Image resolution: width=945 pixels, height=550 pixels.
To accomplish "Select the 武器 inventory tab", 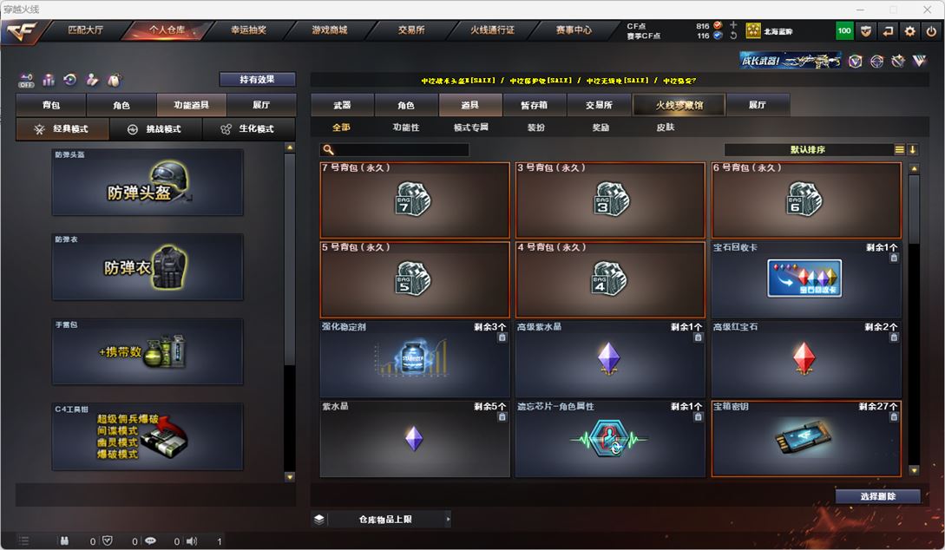I will click(x=342, y=105).
